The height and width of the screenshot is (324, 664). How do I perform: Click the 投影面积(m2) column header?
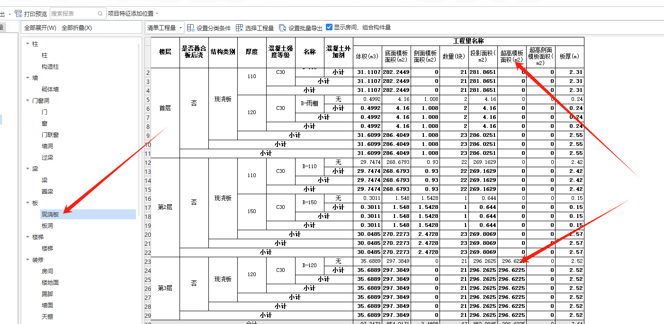coord(483,57)
